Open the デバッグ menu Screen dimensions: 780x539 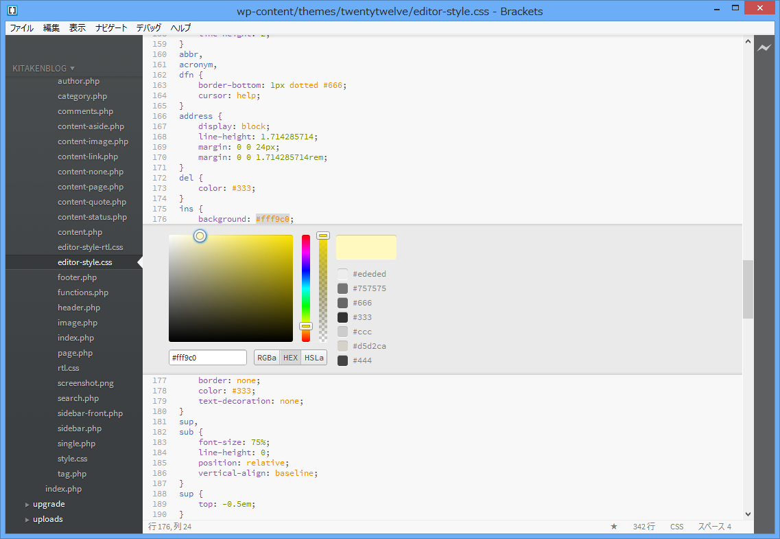(149, 28)
